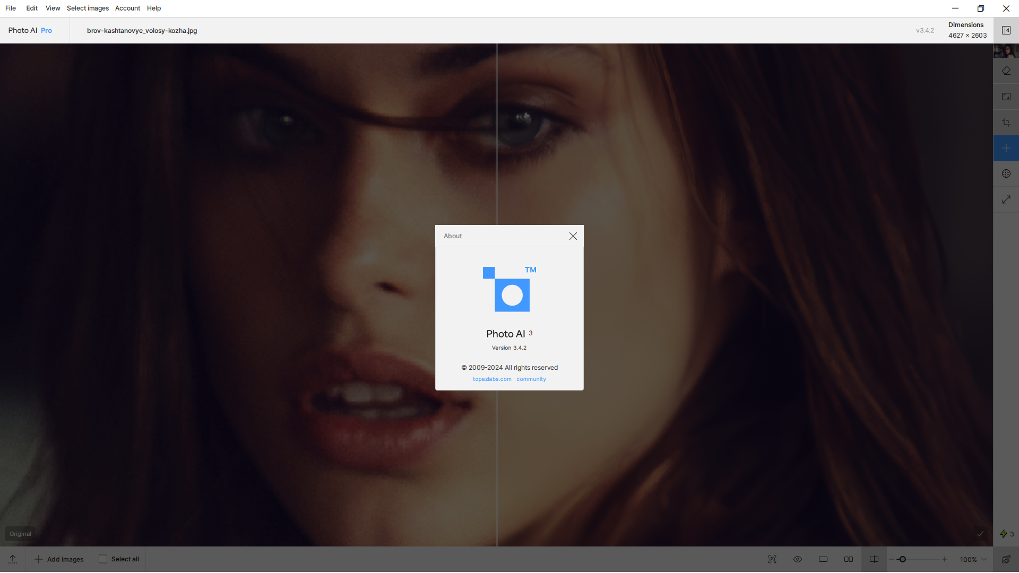This screenshot has width=1019, height=573.
Task: Open the community link
Action: (531, 379)
